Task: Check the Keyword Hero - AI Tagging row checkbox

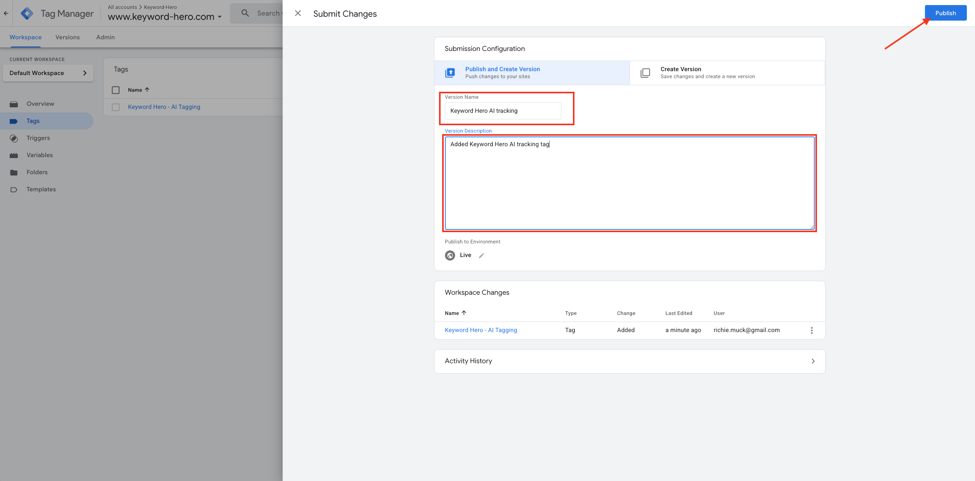Action: click(116, 107)
